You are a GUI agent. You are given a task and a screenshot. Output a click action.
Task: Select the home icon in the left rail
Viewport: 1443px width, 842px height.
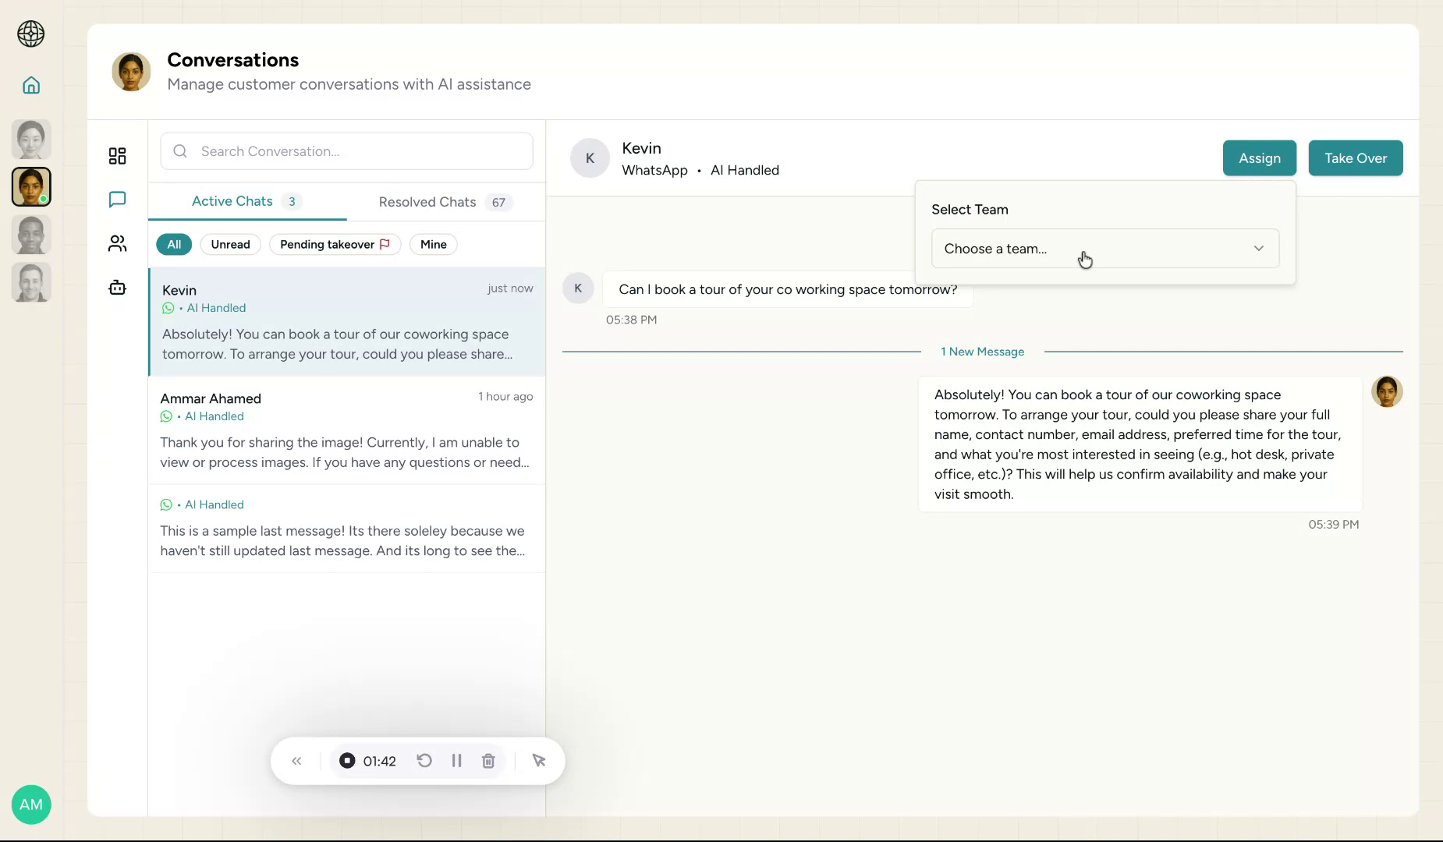click(31, 85)
